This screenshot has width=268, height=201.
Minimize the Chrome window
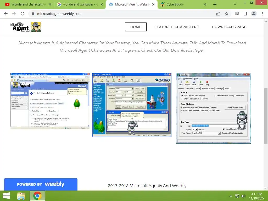[x=245, y=2]
